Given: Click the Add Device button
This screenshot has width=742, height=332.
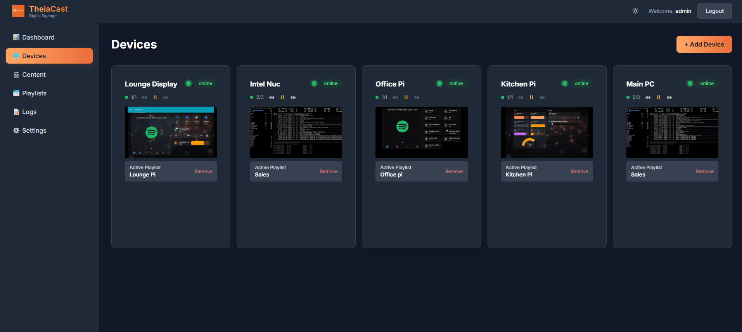Looking at the screenshot, I should point(704,44).
